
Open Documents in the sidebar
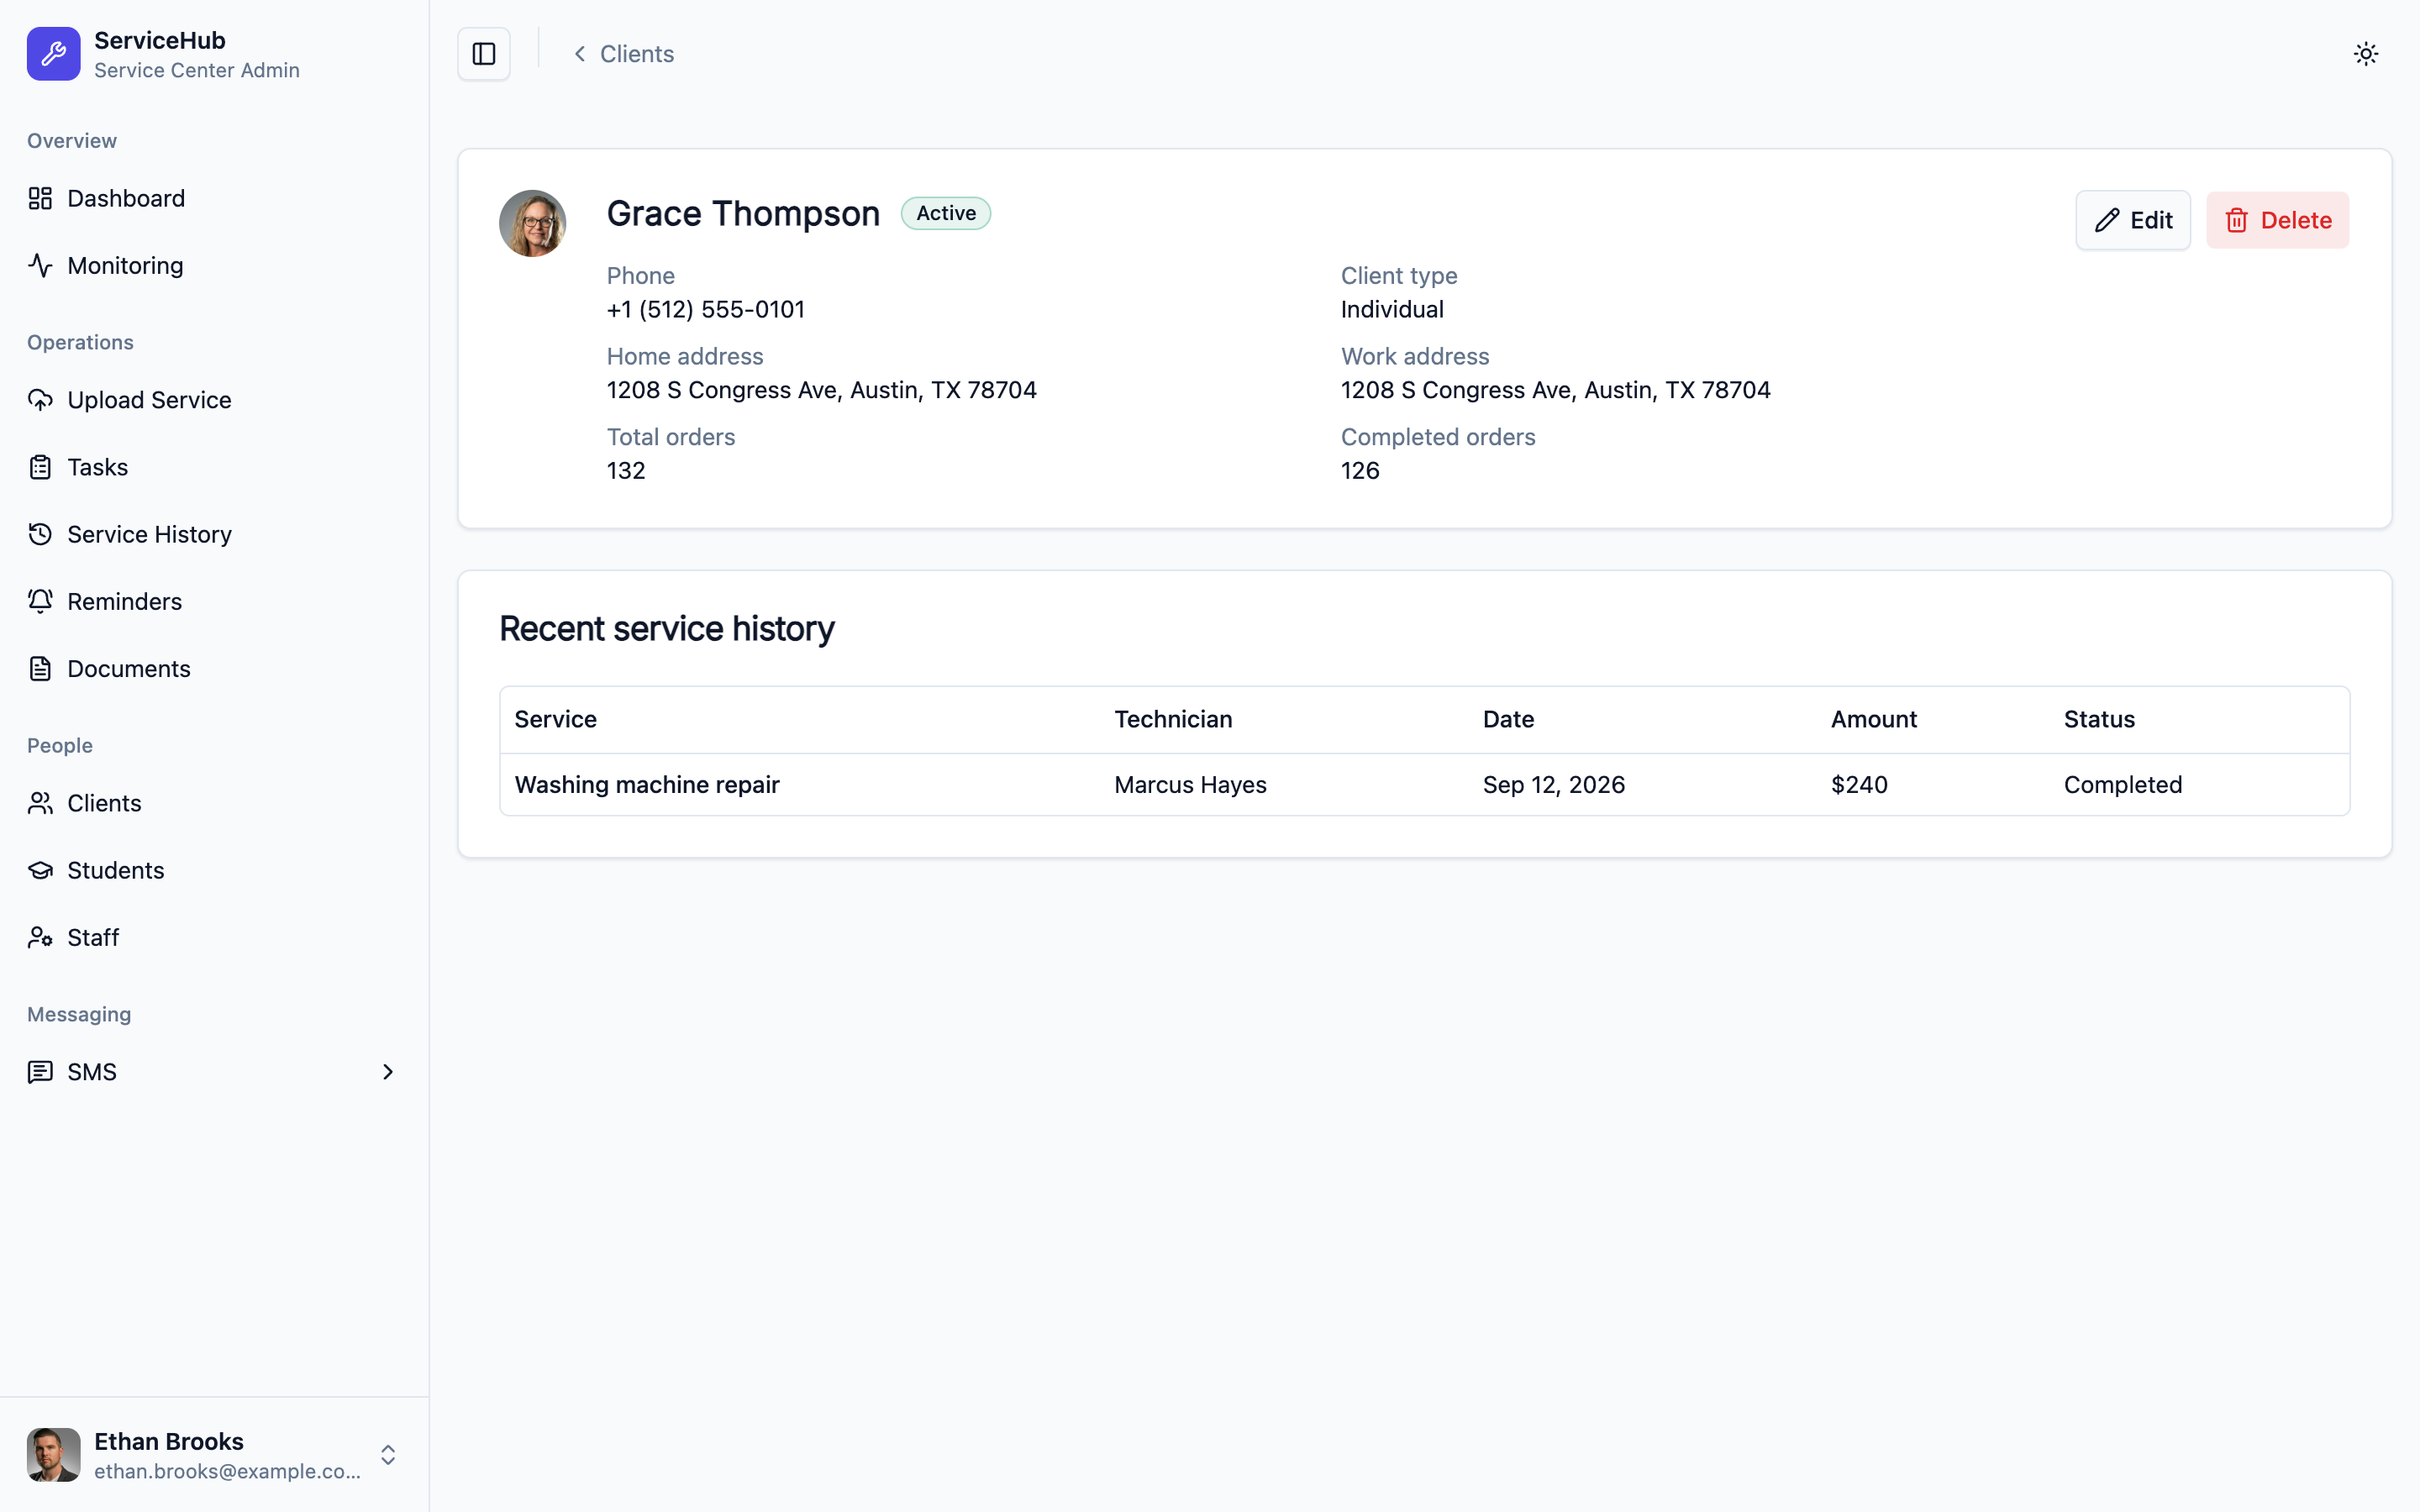tap(214, 668)
